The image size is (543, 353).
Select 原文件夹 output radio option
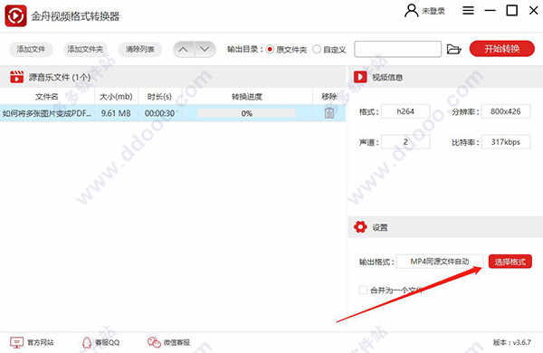click(270, 49)
